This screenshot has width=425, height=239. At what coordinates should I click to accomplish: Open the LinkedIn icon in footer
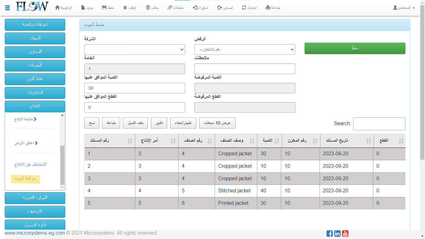[x=337, y=233]
